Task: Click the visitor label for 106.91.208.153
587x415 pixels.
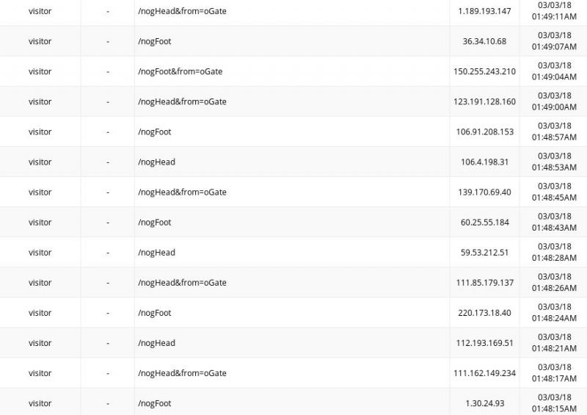Action: click(x=40, y=131)
